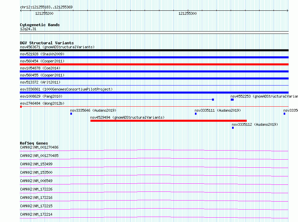Click the esv2746484 (Wong2012b) label
Image resolution: width=298 pixels, height=222 pixels.
click(42, 103)
